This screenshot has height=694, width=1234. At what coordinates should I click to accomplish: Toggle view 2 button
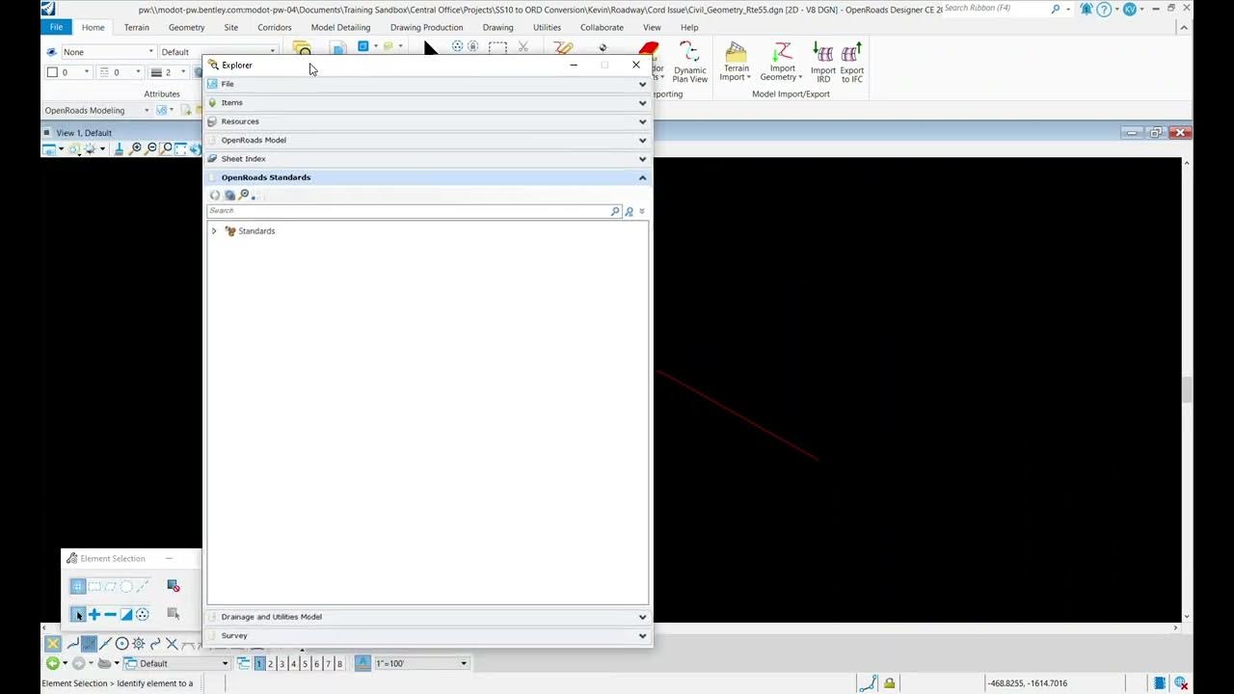(x=271, y=663)
